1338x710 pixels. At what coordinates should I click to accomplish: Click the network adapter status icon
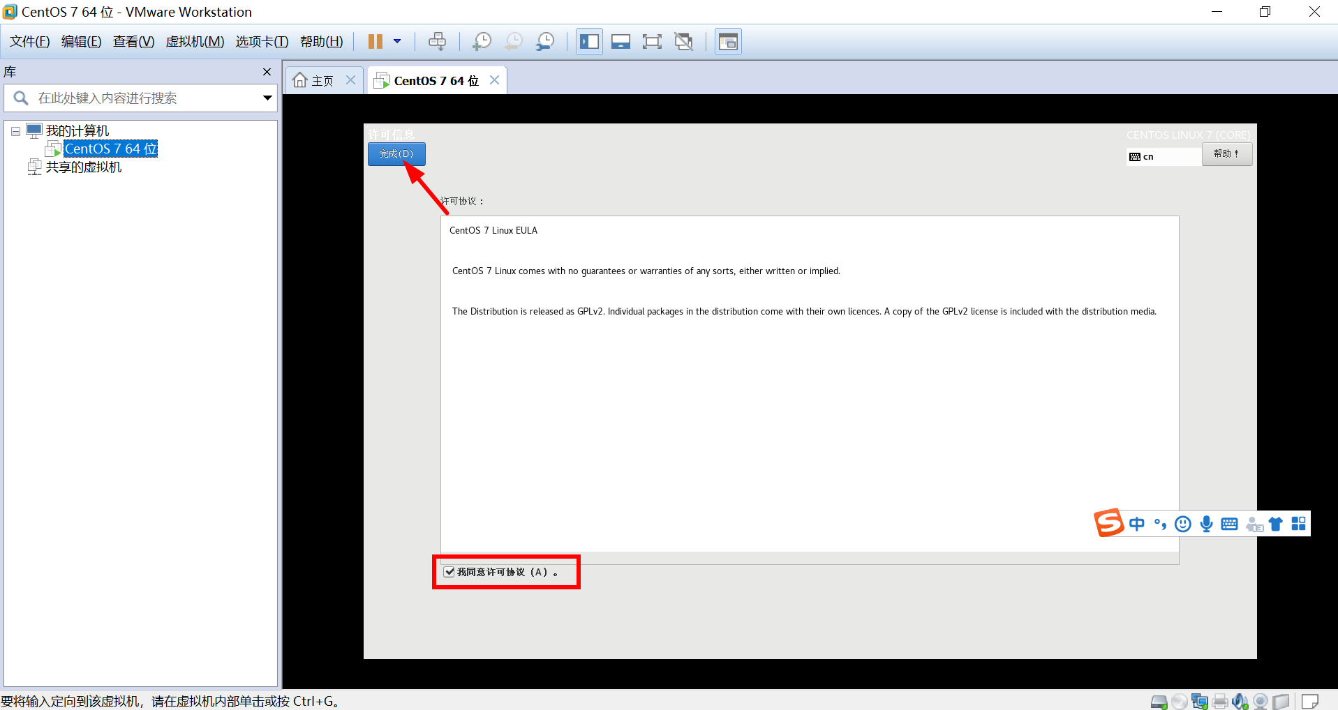(x=1200, y=702)
